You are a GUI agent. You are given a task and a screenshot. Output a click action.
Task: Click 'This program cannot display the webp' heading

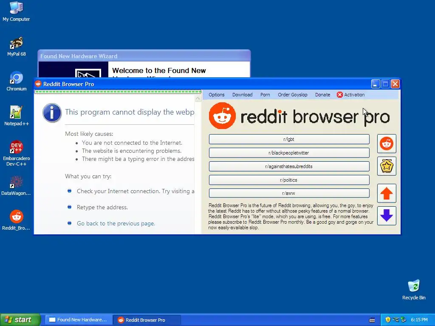[x=130, y=112]
